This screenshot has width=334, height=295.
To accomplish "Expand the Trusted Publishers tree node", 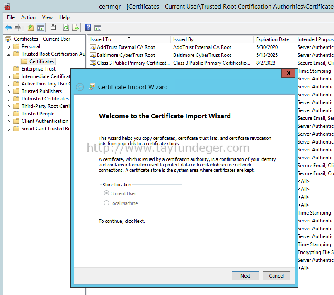I will 9,92.
